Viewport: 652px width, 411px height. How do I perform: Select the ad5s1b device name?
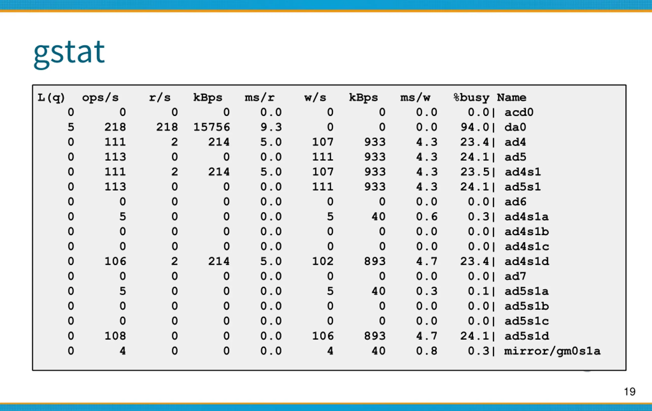pos(526,306)
